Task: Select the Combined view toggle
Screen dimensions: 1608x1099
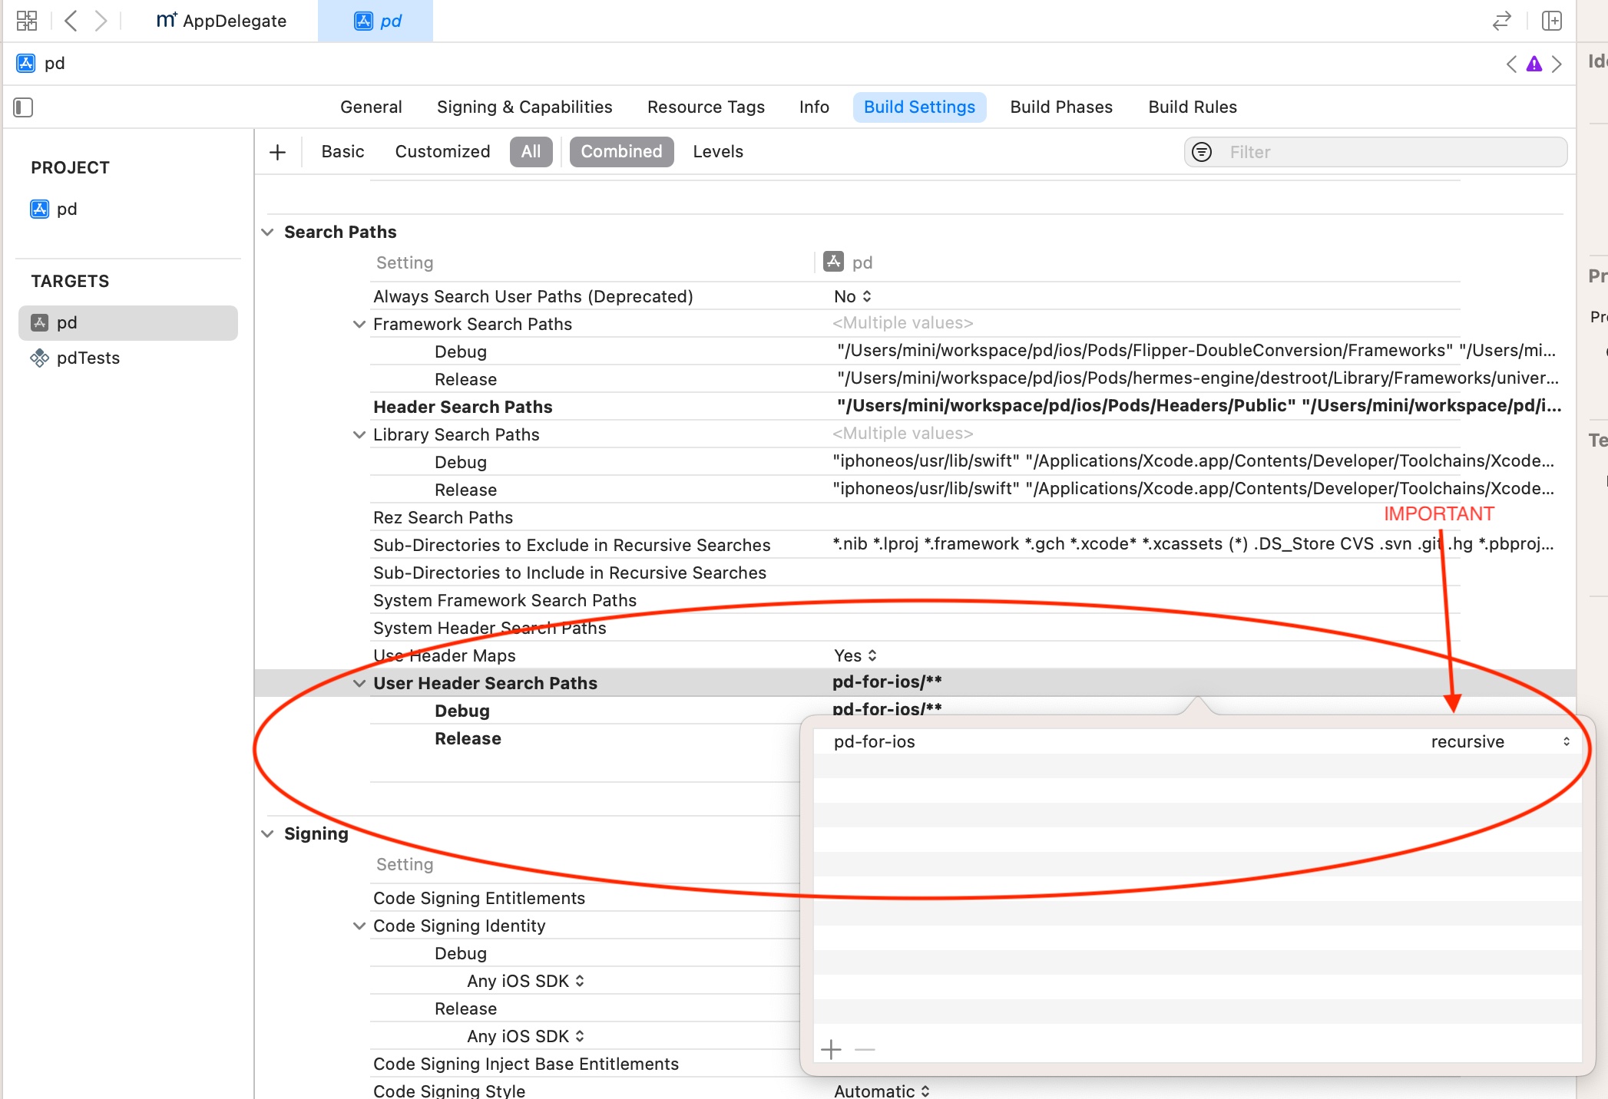Action: pyautogui.click(x=620, y=150)
